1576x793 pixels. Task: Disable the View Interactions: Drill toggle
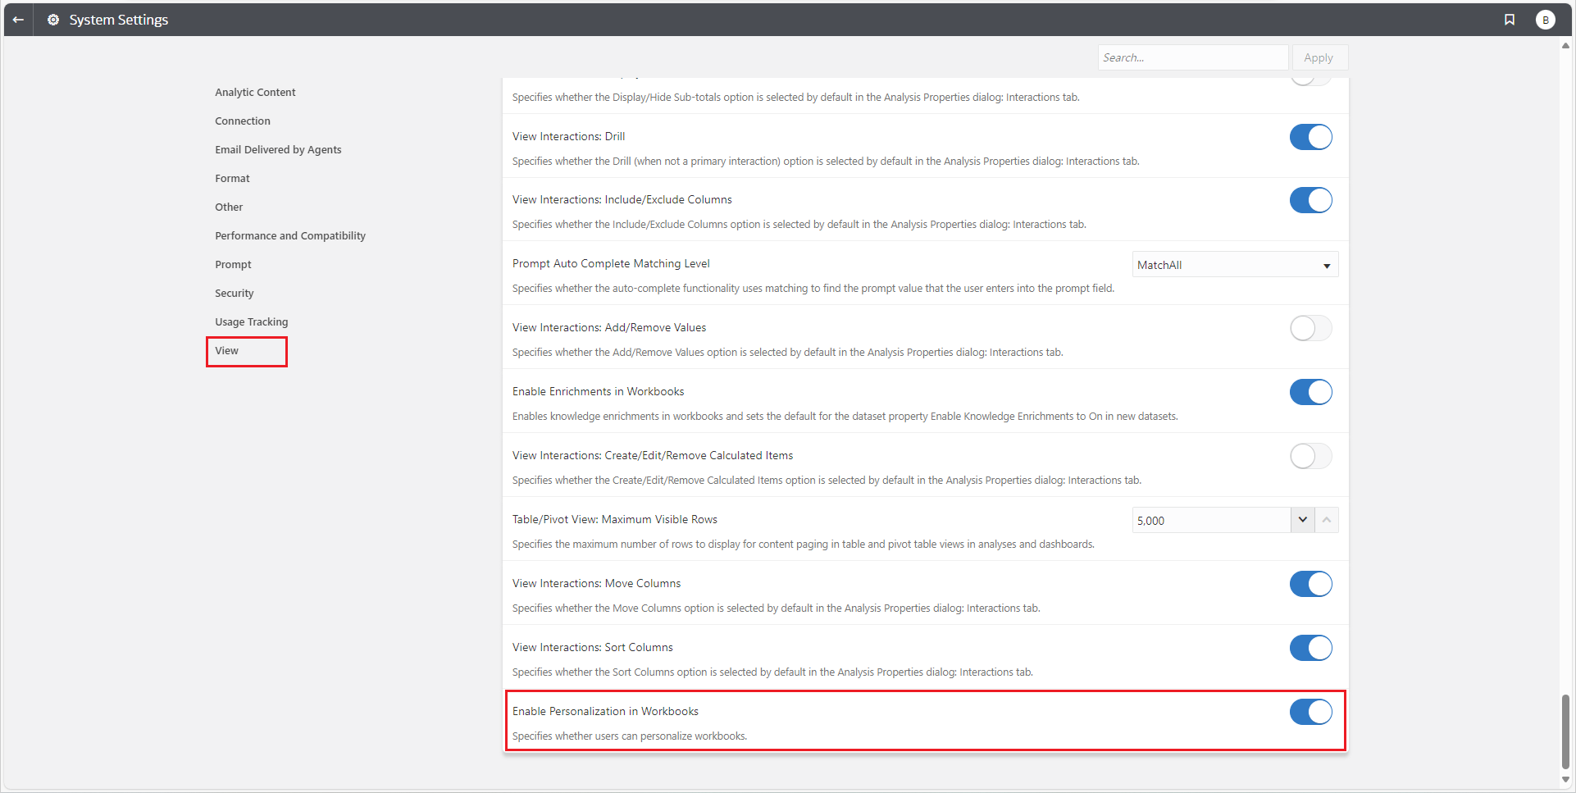(1310, 137)
